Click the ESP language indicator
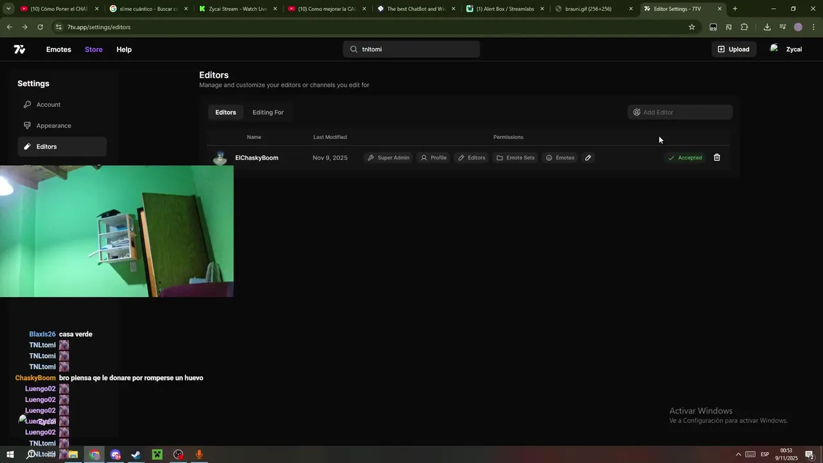This screenshot has width=823, height=463. [x=765, y=455]
